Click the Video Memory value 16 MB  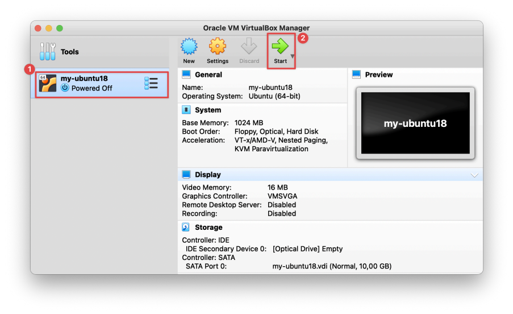[x=277, y=188]
